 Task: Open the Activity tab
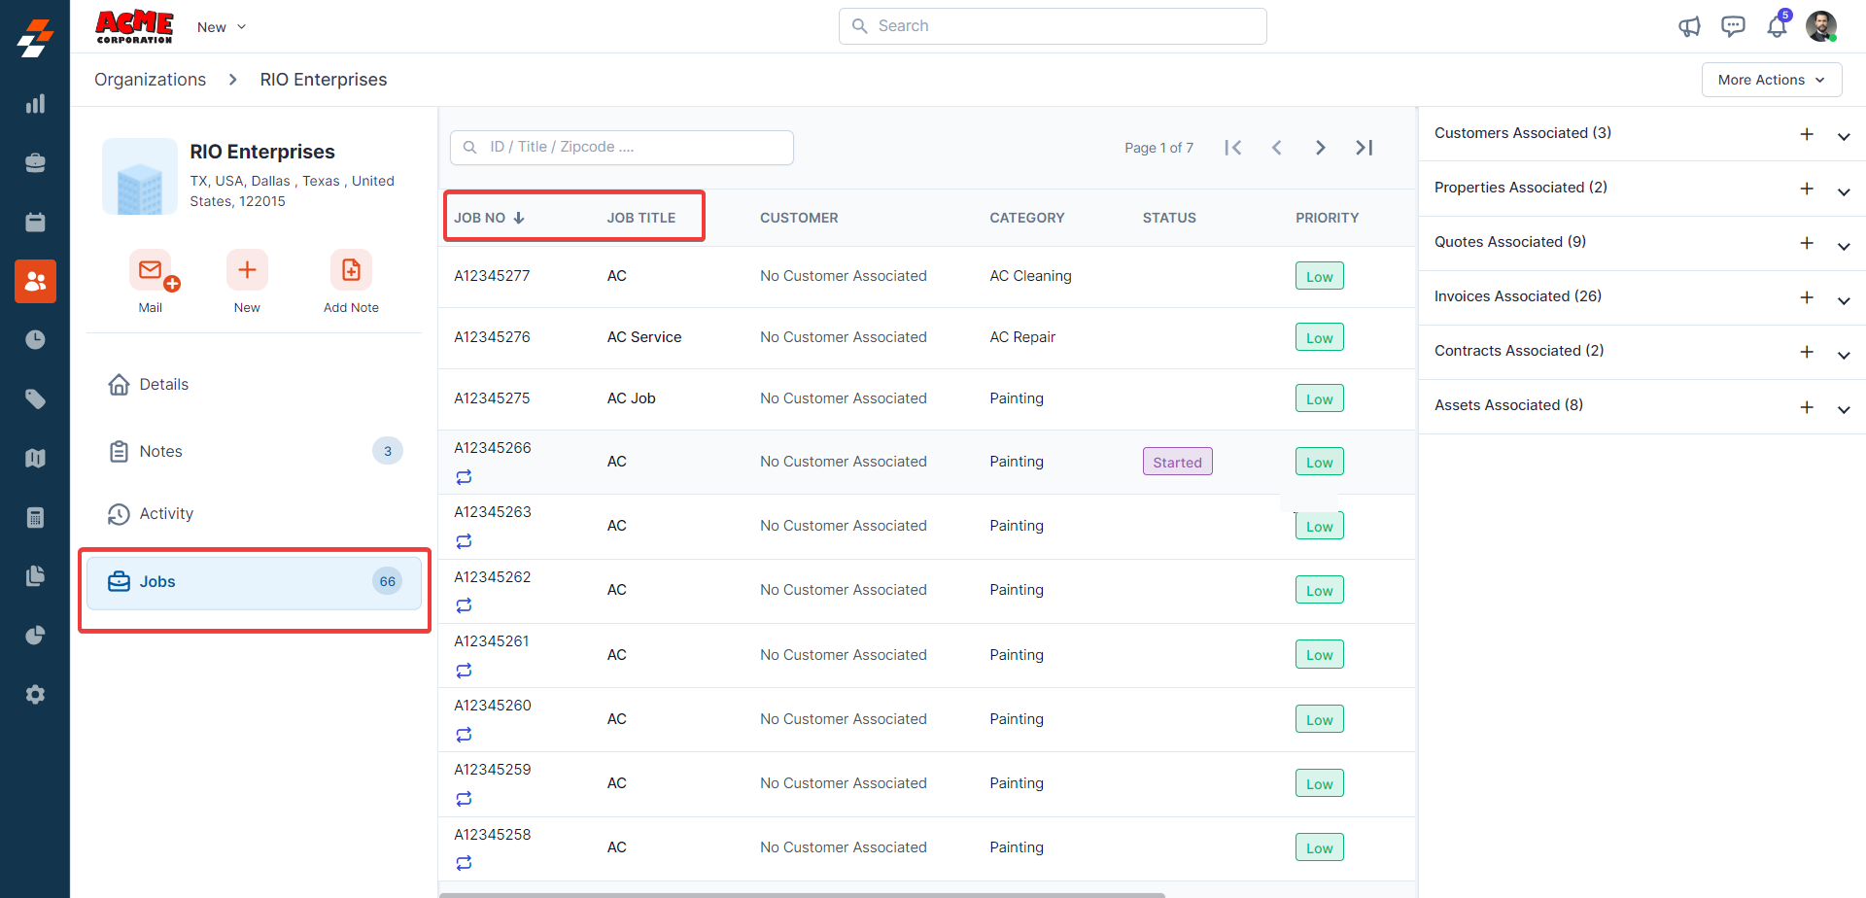166,513
